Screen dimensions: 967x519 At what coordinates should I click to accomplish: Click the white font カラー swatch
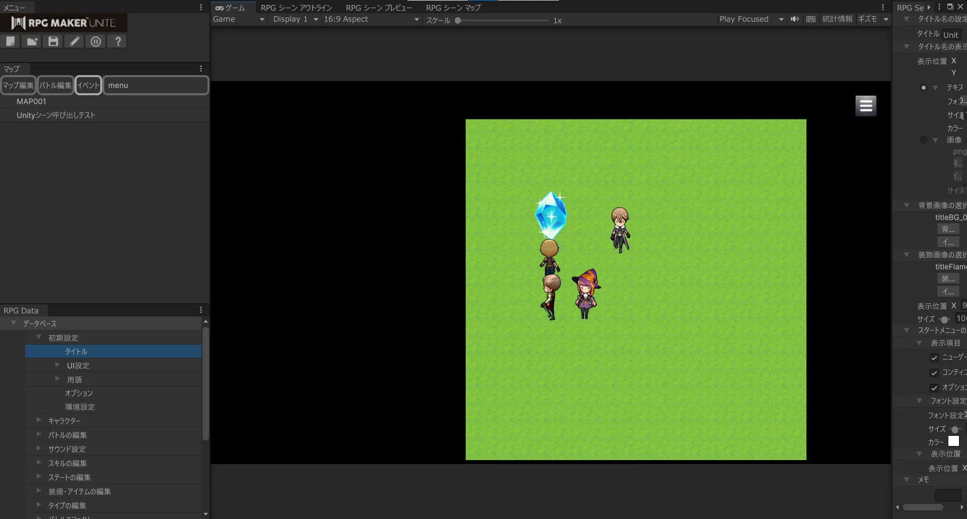coord(953,441)
